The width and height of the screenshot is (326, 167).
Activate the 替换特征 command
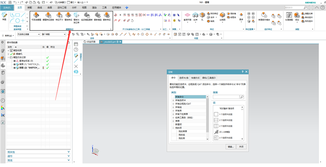click(68, 15)
